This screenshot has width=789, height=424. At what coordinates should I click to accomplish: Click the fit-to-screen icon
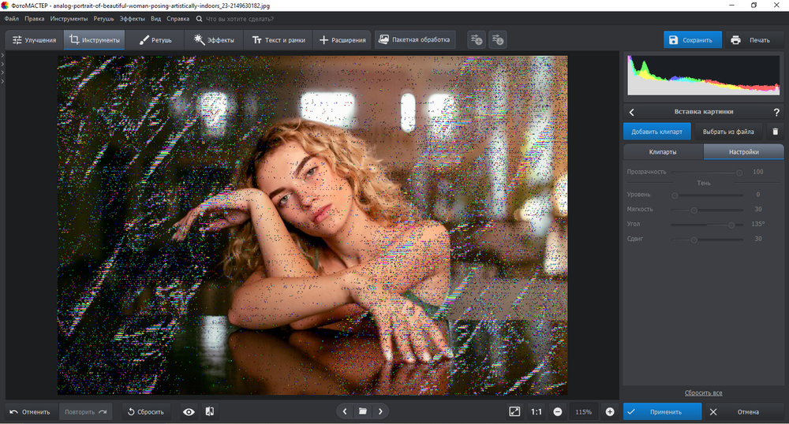tap(514, 411)
